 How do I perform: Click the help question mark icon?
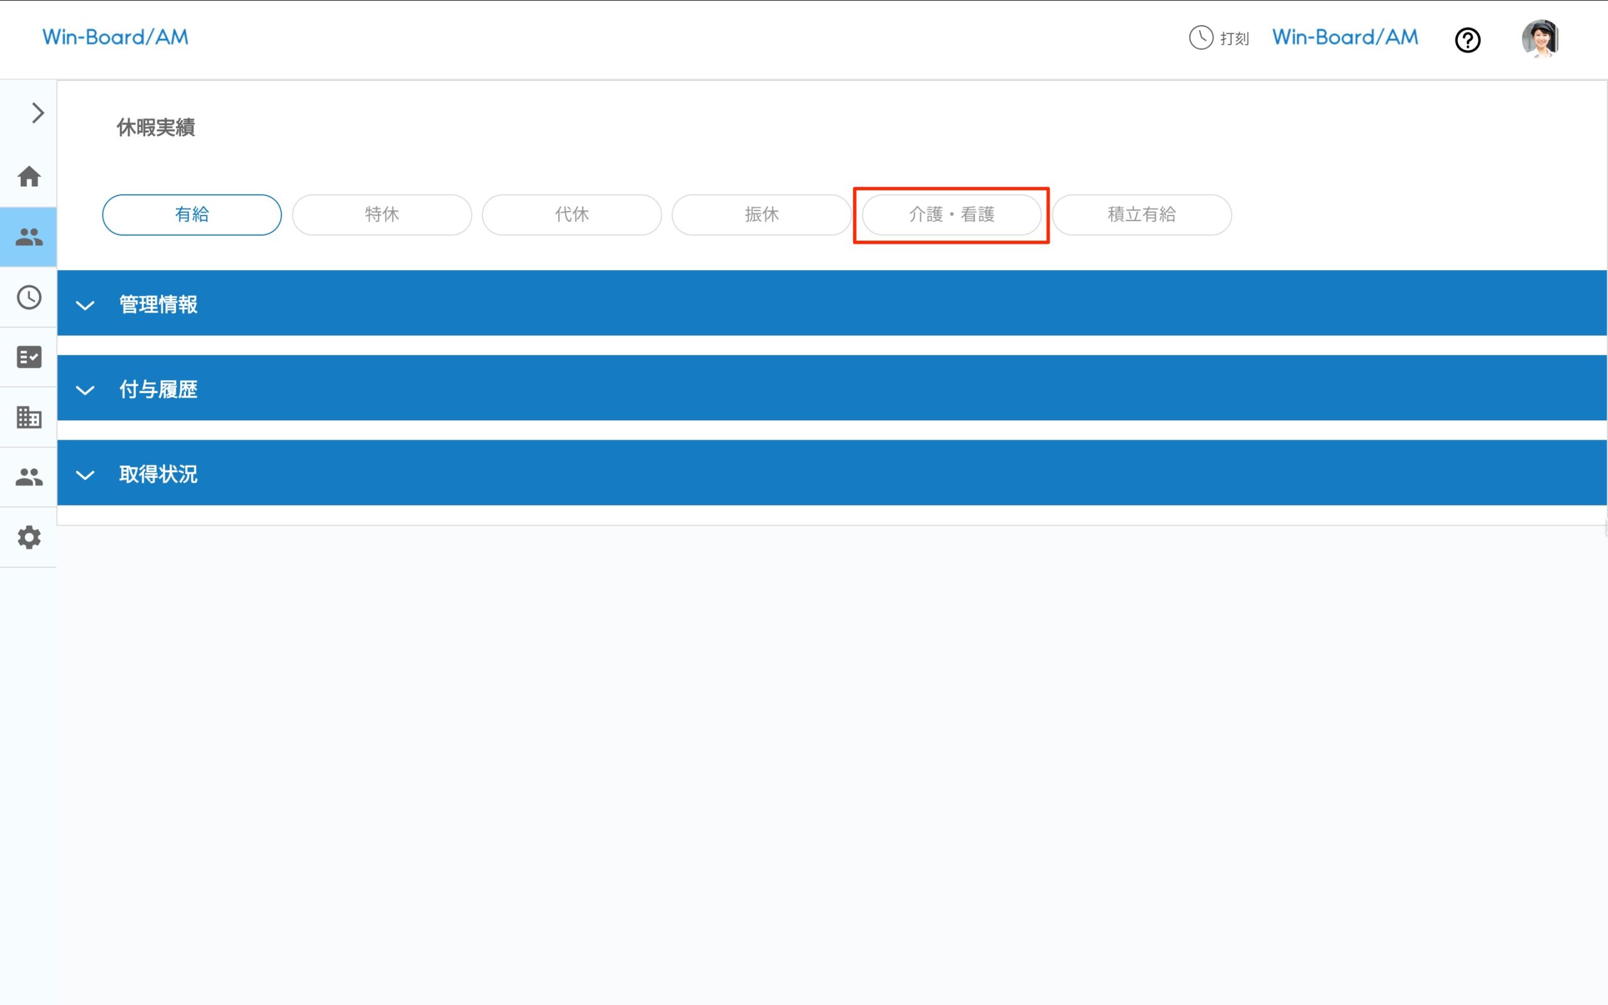click(x=1467, y=40)
